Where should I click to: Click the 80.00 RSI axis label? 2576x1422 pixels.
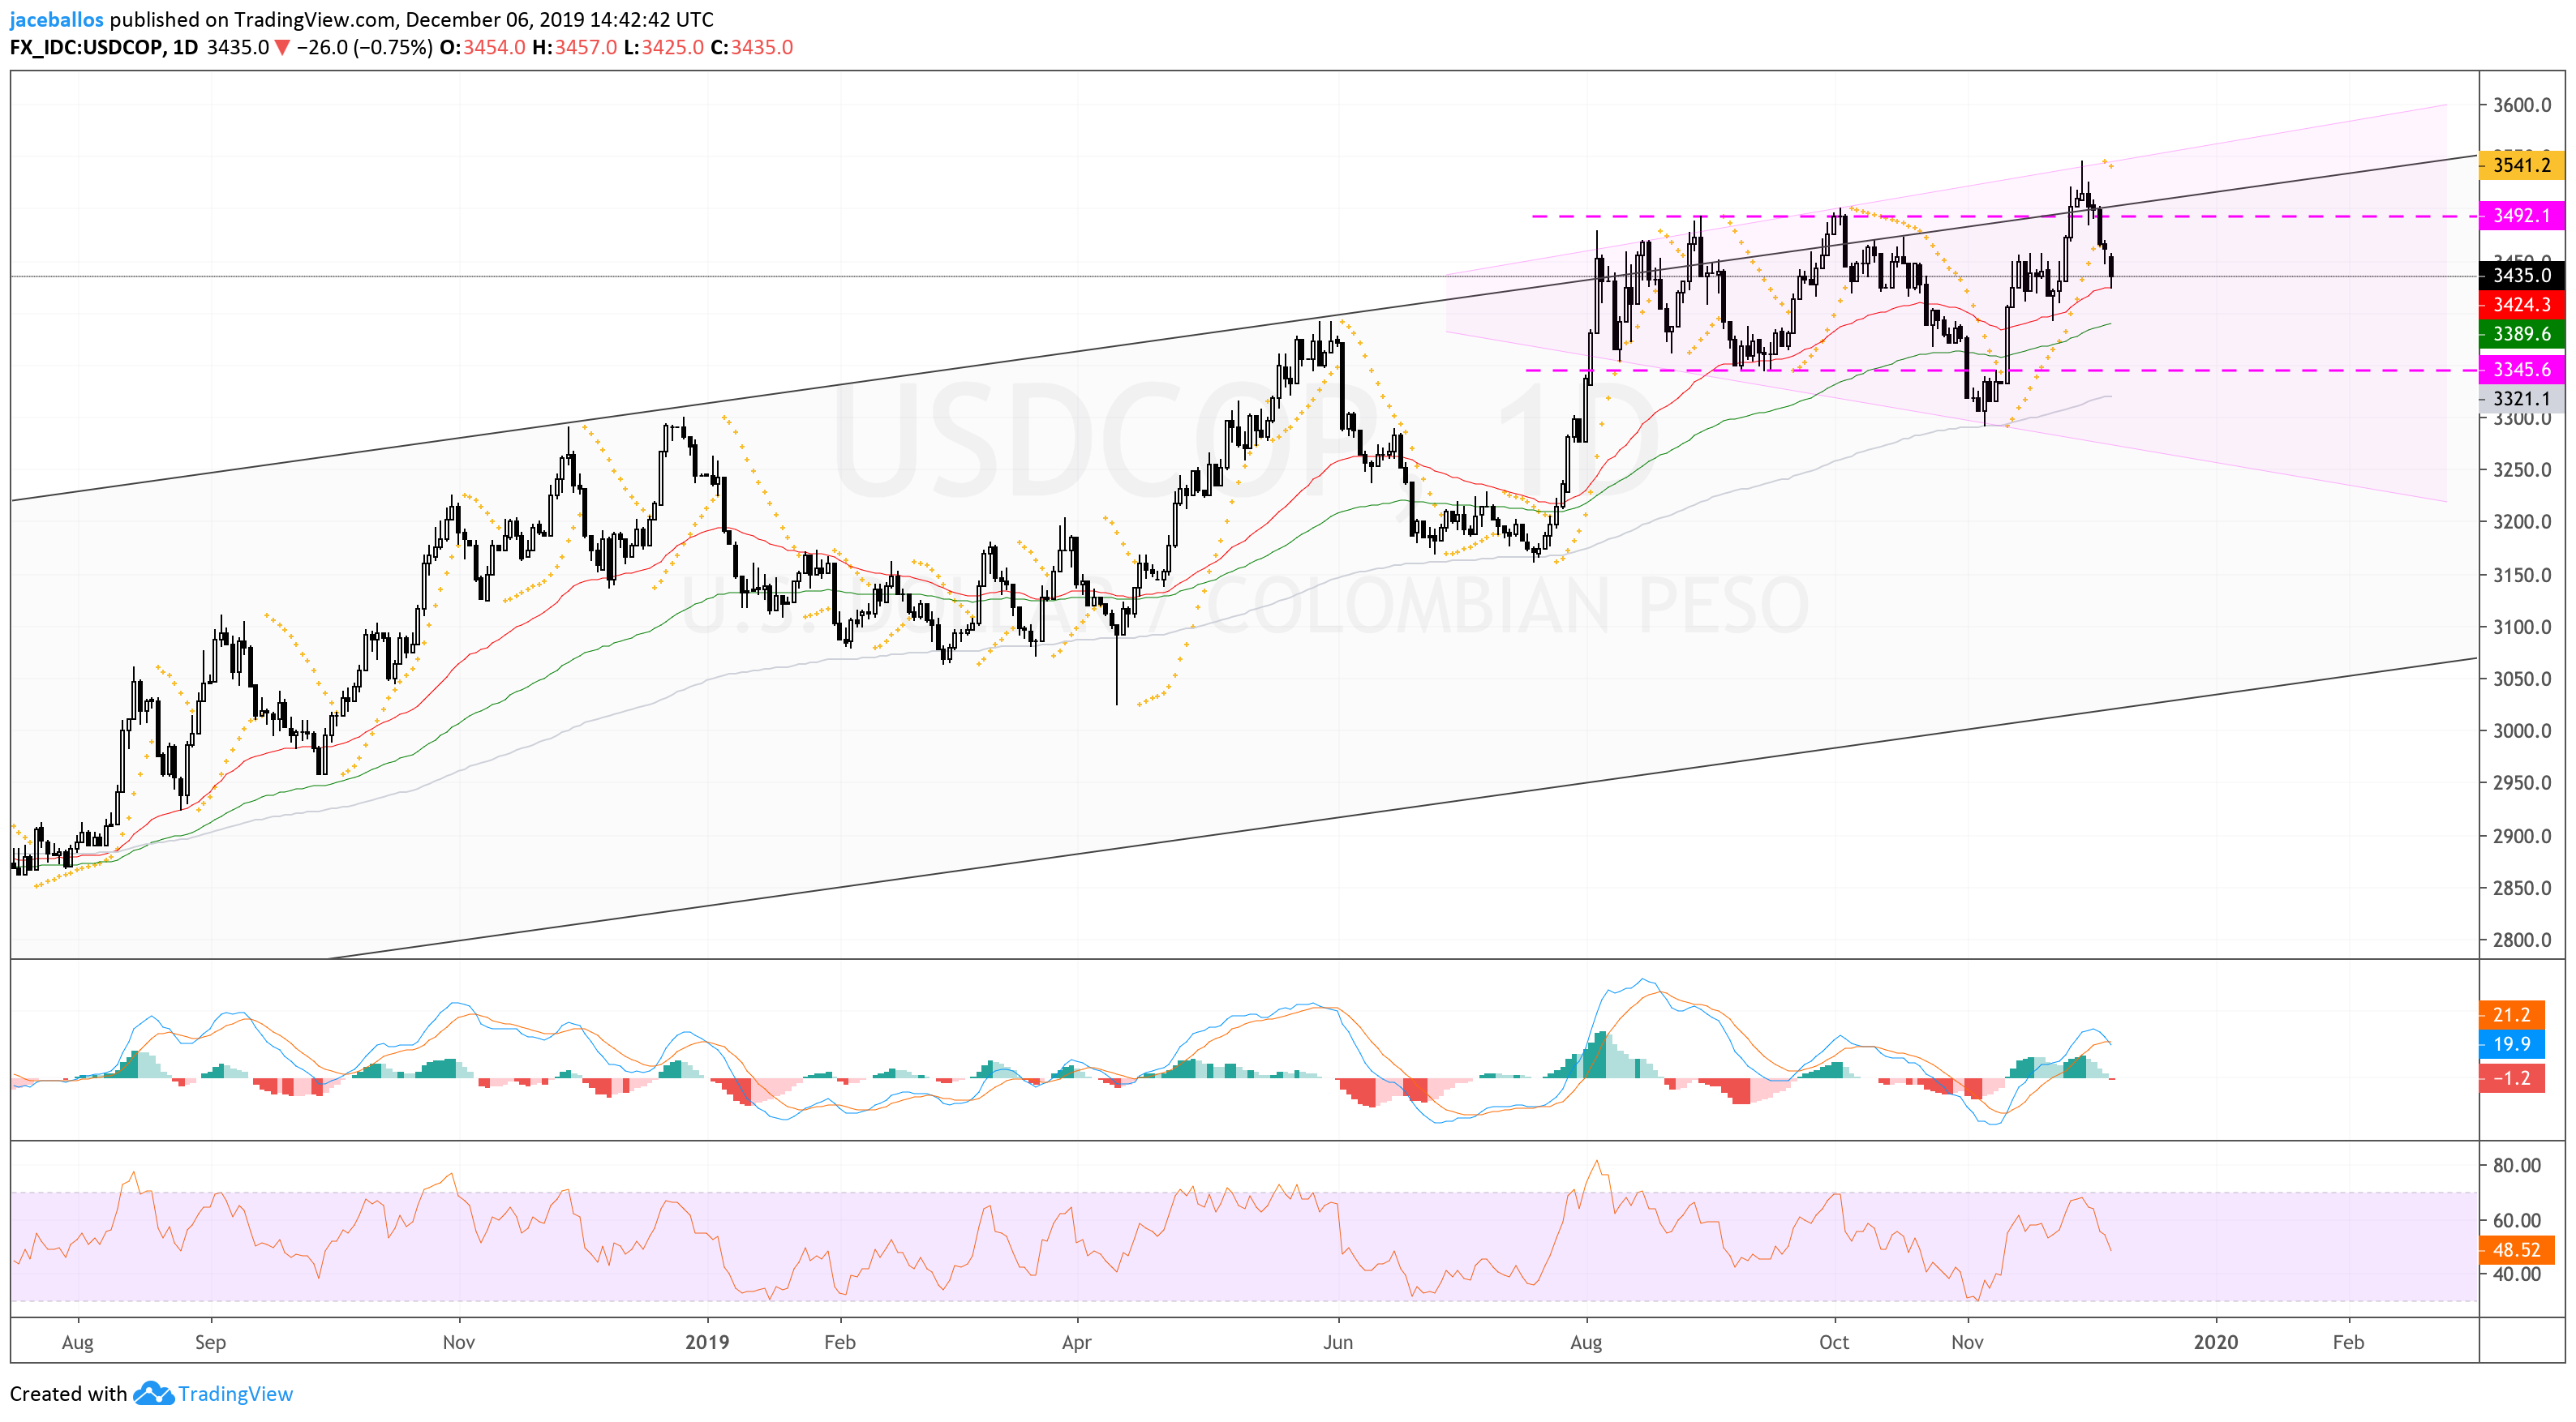(x=2516, y=1165)
